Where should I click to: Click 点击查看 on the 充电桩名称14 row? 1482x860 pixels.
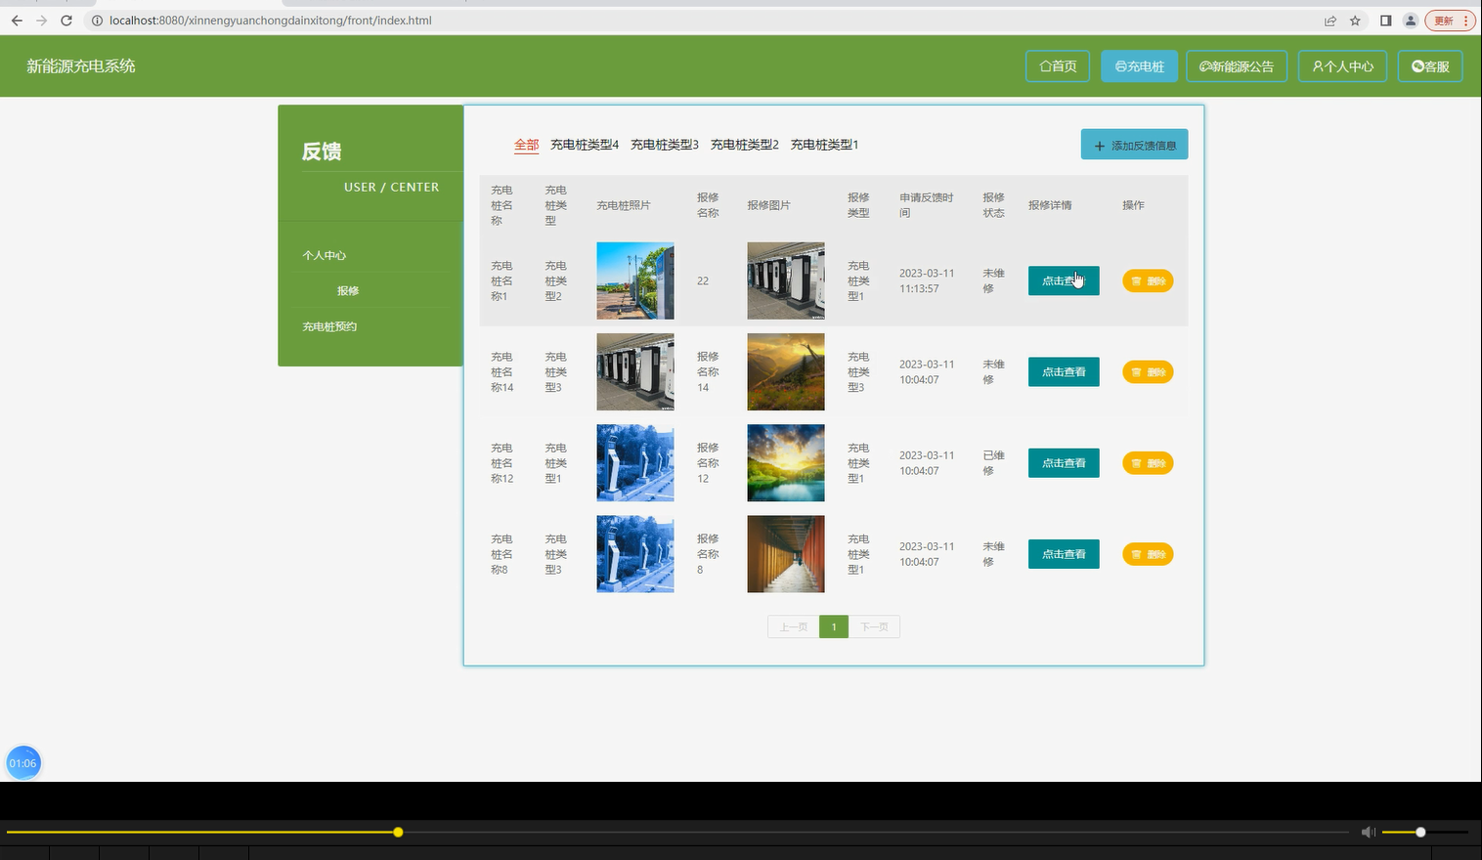coord(1063,371)
